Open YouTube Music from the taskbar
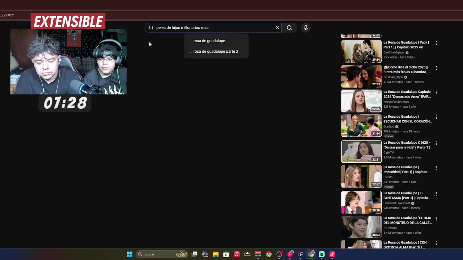 tap(290, 254)
